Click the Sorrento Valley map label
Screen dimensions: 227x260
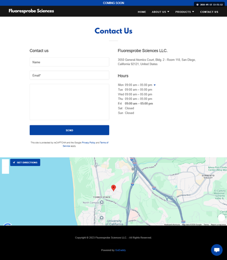tap(208, 176)
